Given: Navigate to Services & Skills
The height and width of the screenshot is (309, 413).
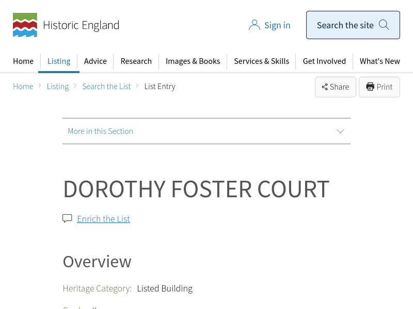Looking at the screenshot, I should coord(261,61).
